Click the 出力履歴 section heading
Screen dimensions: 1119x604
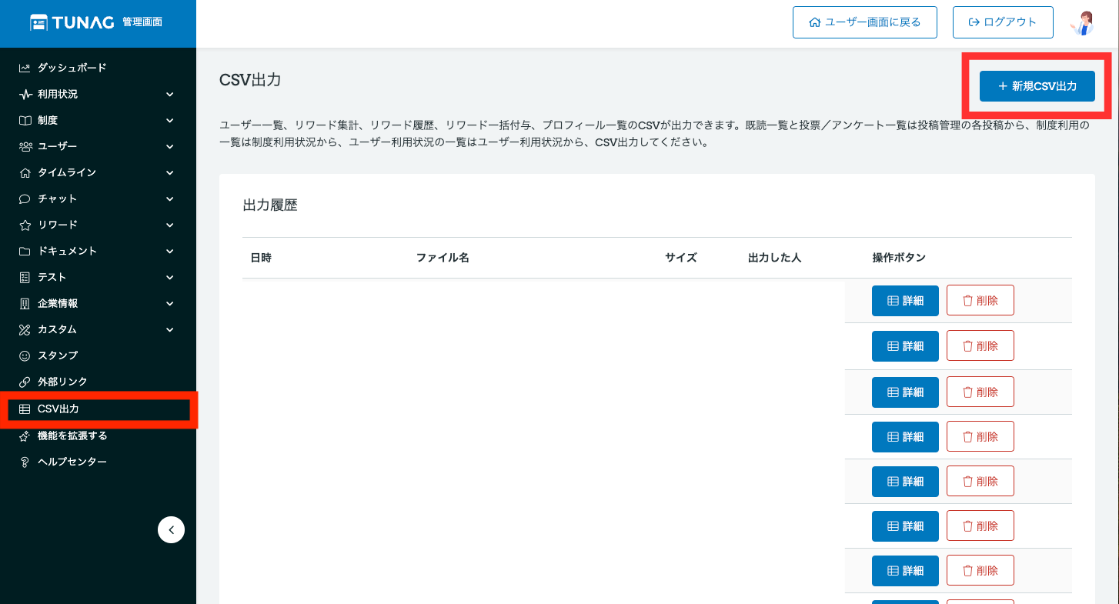pos(270,205)
